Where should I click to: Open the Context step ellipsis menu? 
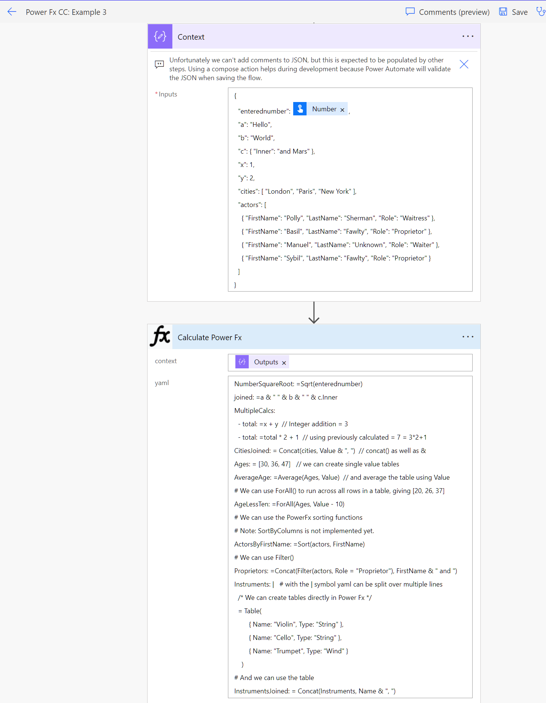pos(468,36)
